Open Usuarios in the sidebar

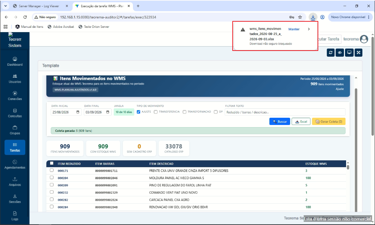pos(15,78)
